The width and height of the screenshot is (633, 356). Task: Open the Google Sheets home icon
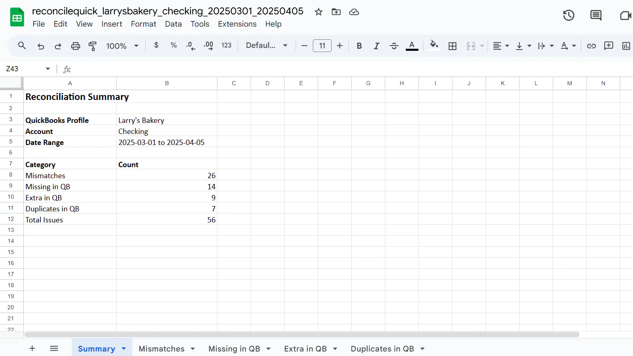17,17
